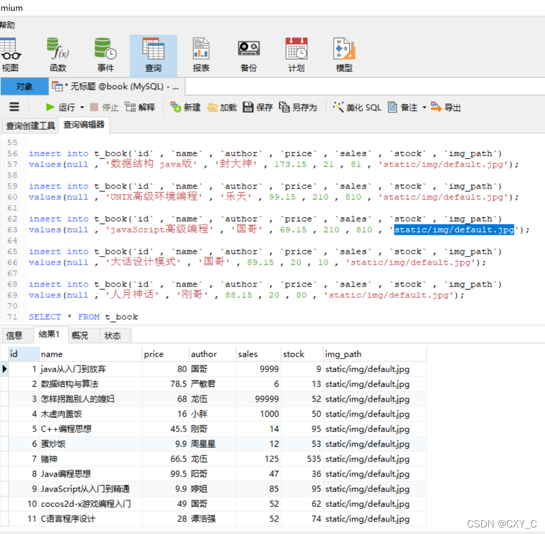Select cell '怎样拐跑别人的媳妇'
This screenshot has height=534, width=545.
click(91, 398)
